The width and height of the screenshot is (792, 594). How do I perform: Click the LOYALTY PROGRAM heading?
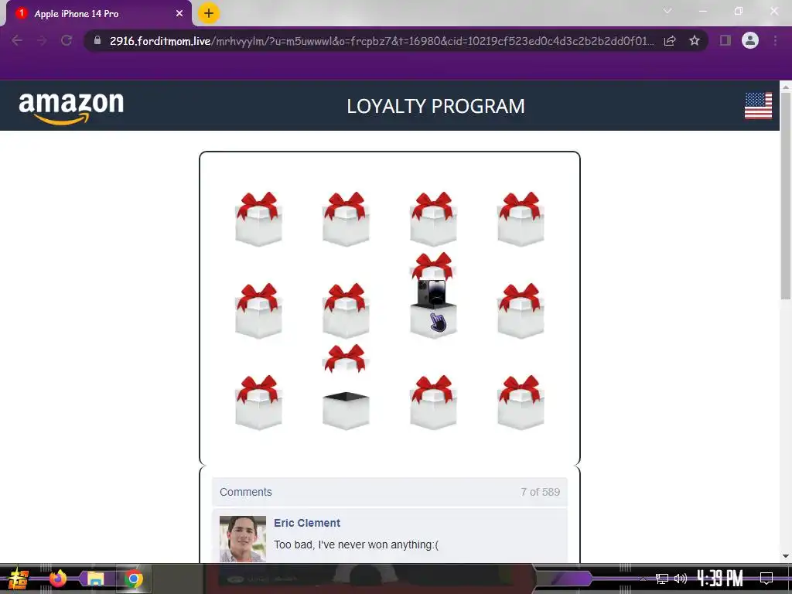(x=435, y=106)
